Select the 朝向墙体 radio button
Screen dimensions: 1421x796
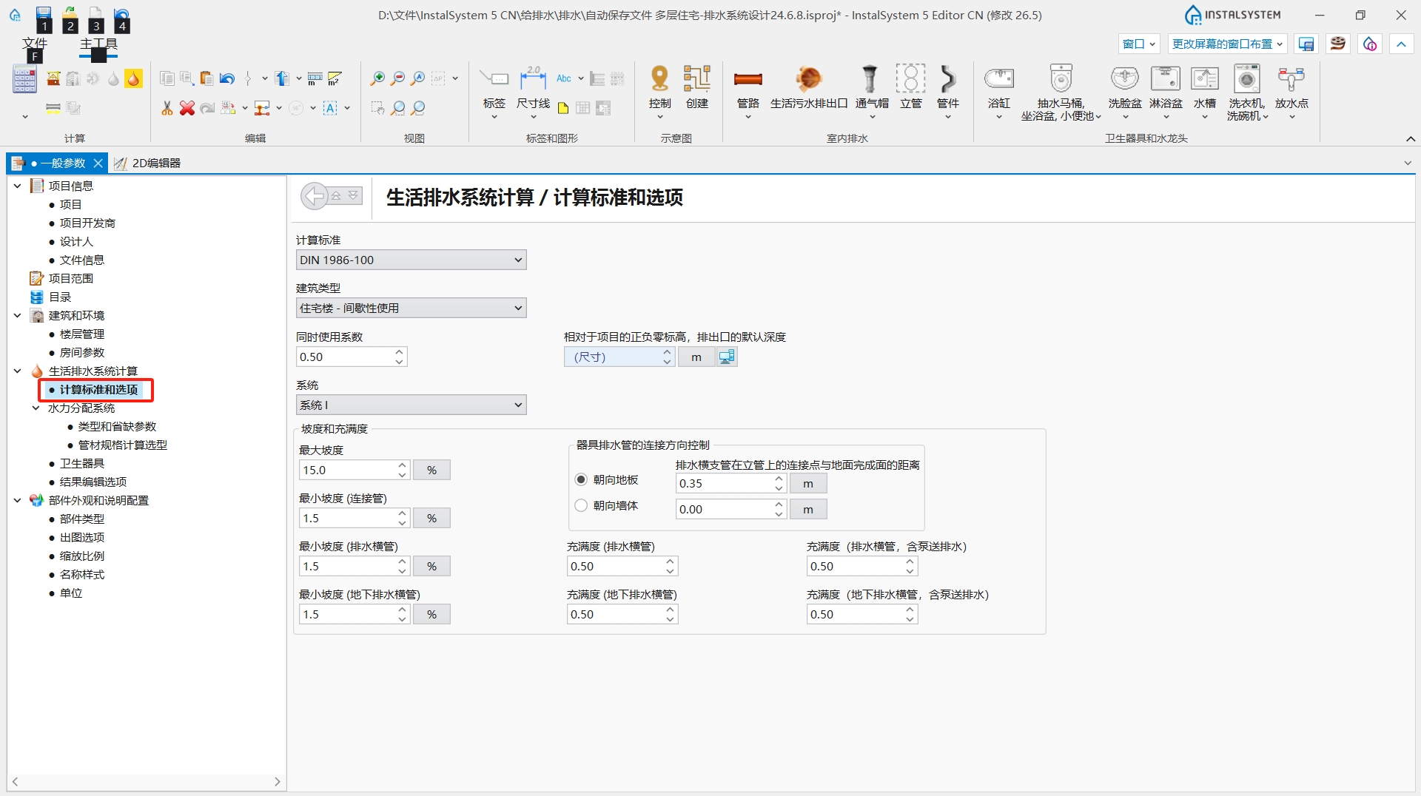[581, 505]
